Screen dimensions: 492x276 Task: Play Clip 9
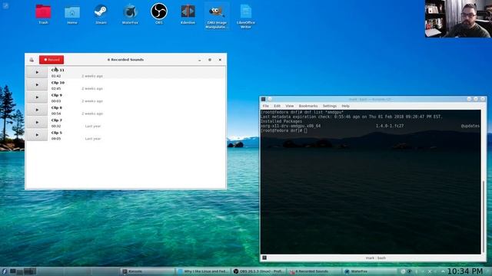[37, 97]
